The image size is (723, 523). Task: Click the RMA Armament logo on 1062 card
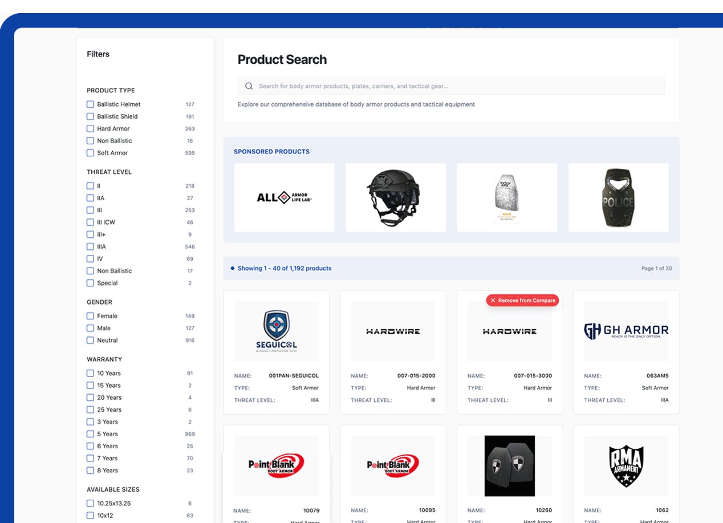point(626,465)
